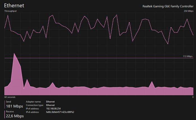The image size is (196, 120).
Task: Click the dashed legend bar beside Send
Action: point(5,104)
